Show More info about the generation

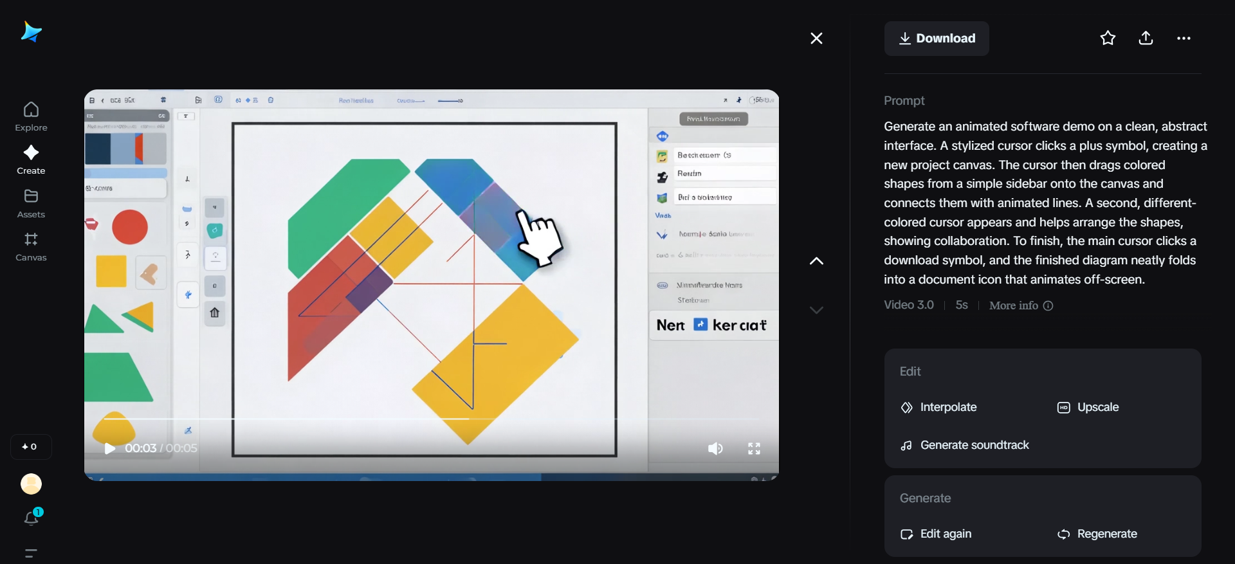click(1021, 305)
